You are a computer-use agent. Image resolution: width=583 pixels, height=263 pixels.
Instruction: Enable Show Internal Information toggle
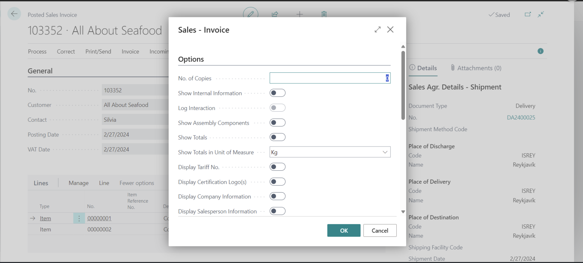pyautogui.click(x=277, y=93)
